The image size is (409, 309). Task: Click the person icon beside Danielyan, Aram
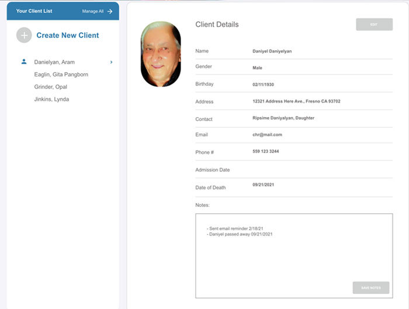pyautogui.click(x=24, y=62)
